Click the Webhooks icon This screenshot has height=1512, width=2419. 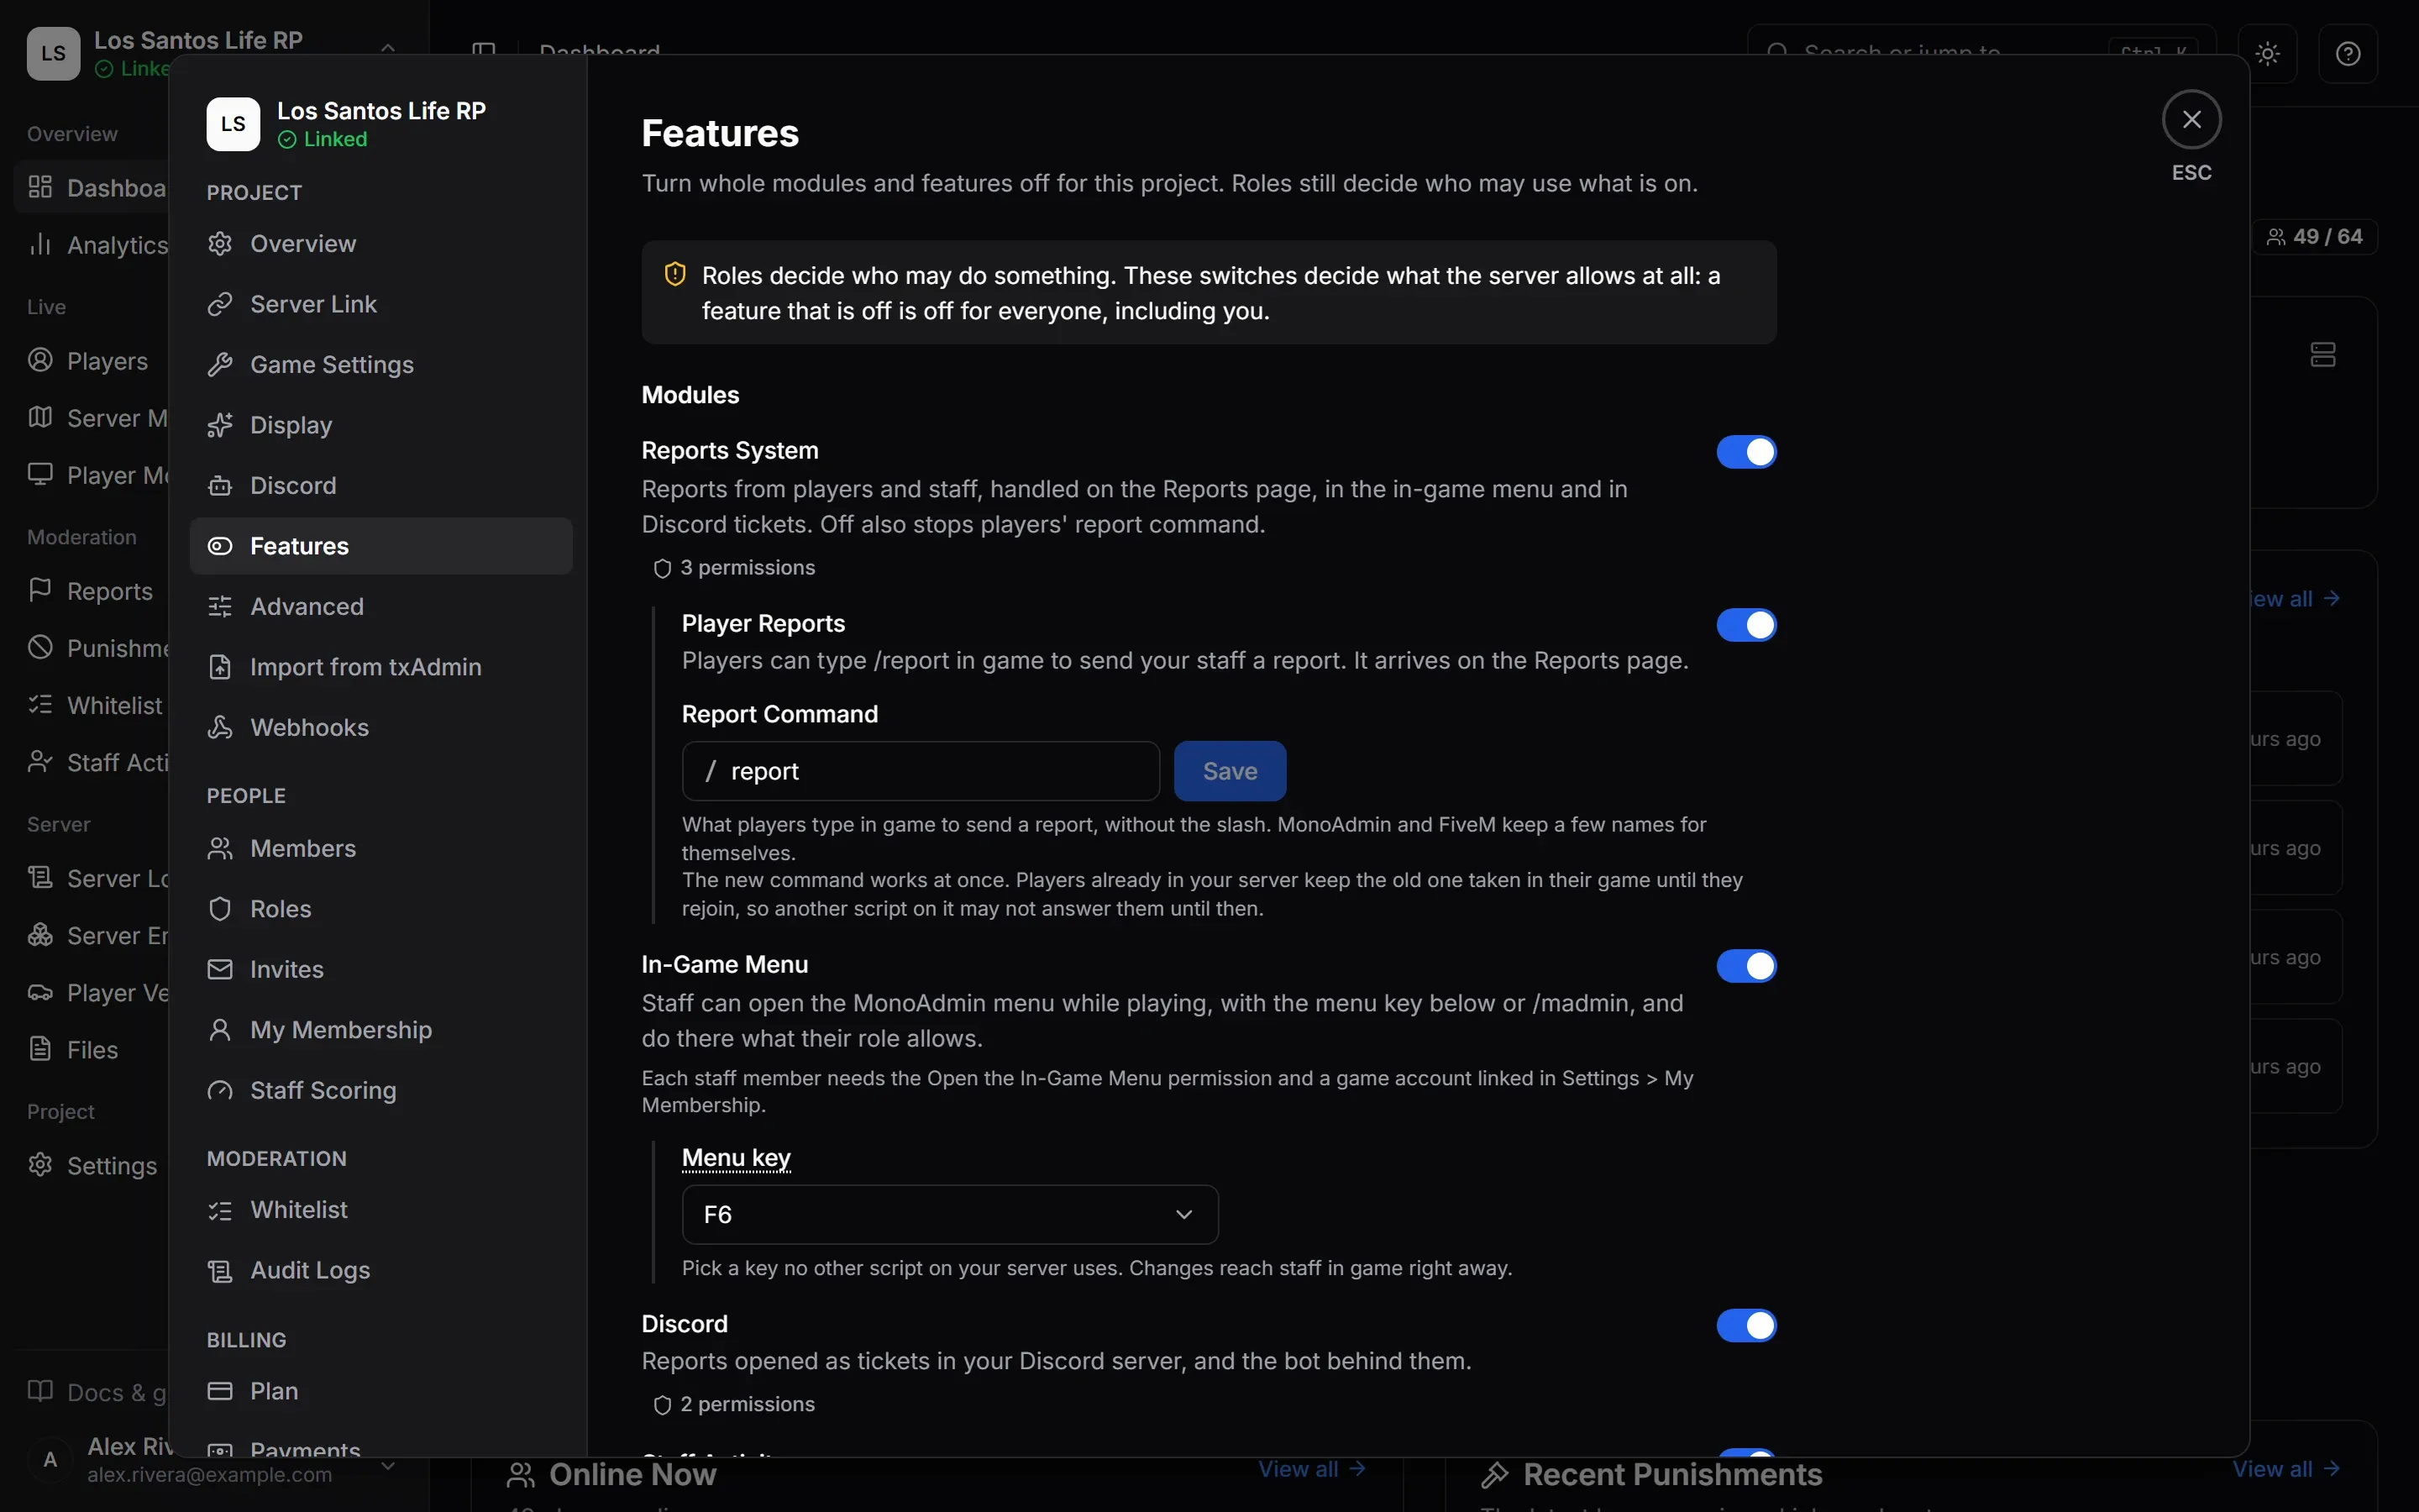(220, 728)
